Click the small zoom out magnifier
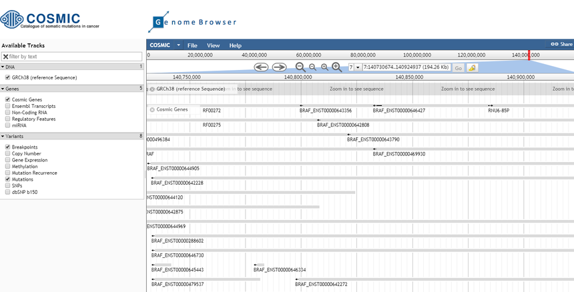 click(313, 67)
